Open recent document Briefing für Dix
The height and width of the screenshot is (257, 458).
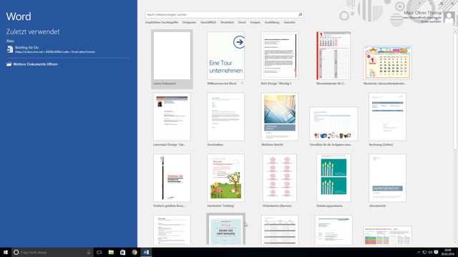[x=68, y=49]
